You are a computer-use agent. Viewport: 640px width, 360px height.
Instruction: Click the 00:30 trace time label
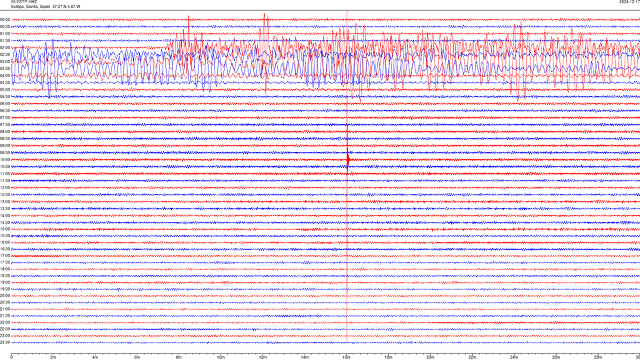click(x=5, y=27)
